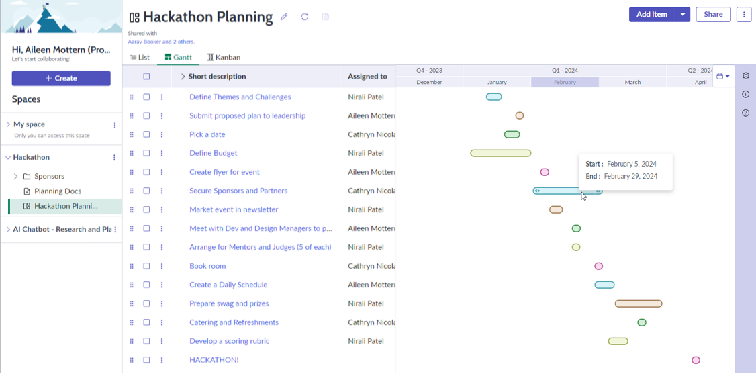Check the Arrange for Mentors and Judges row
Screen dimensions: 756x374
(146, 247)
